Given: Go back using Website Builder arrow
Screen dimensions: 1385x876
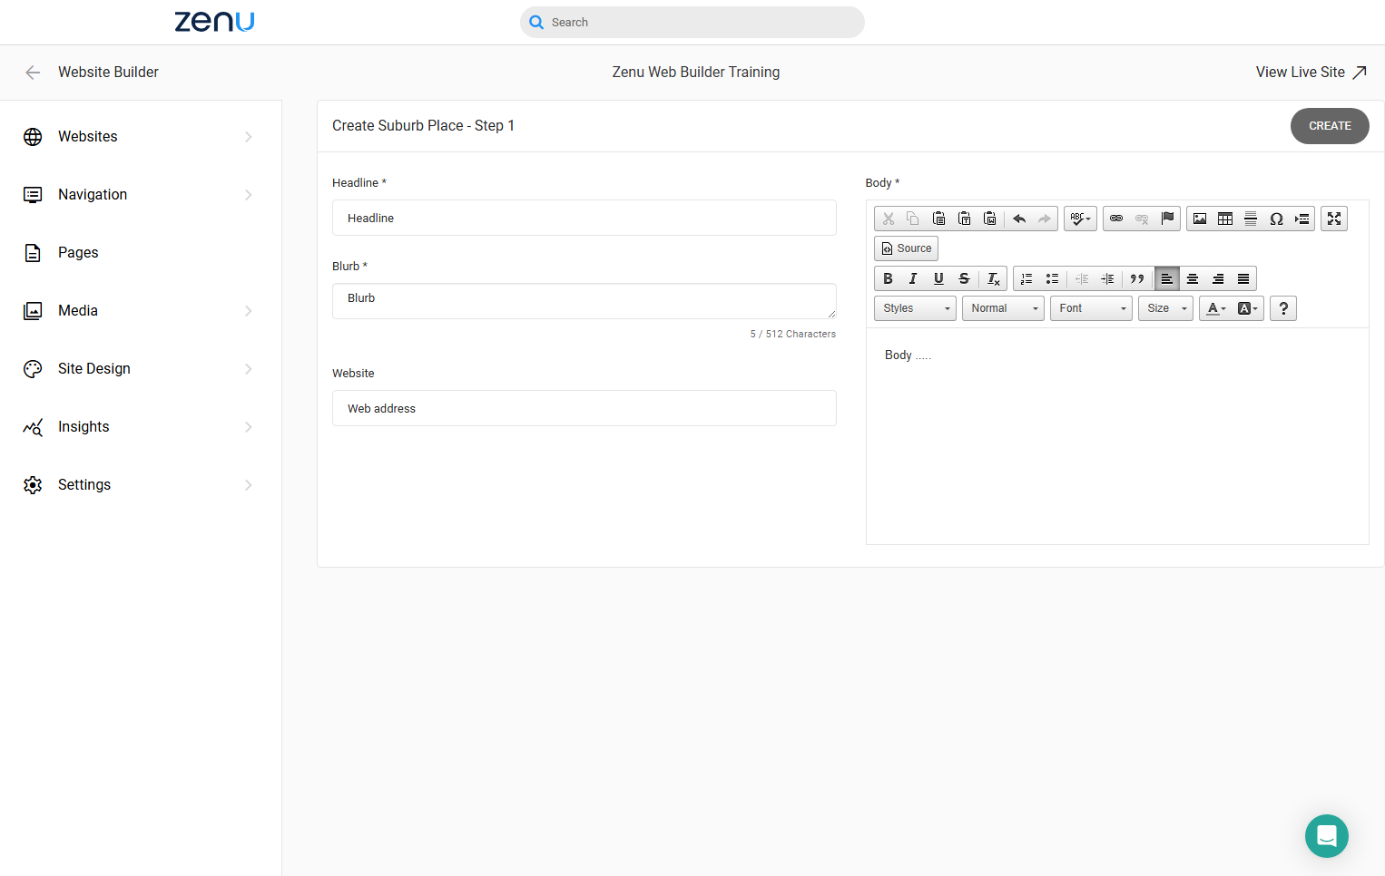Looking at the screenshot, I should (33, 73).
